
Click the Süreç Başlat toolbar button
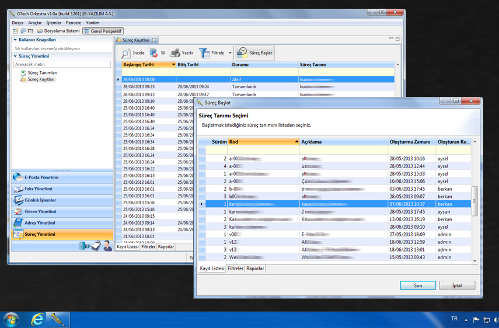pyautogui.click(x=255, y=53)
